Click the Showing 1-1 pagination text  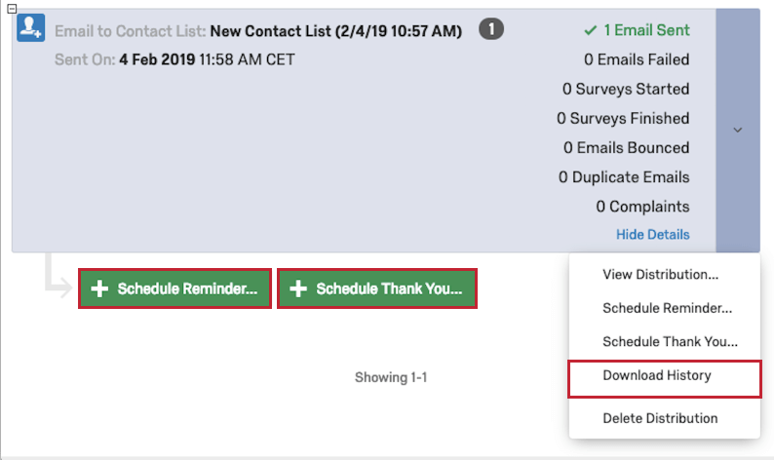coord(391,377)
